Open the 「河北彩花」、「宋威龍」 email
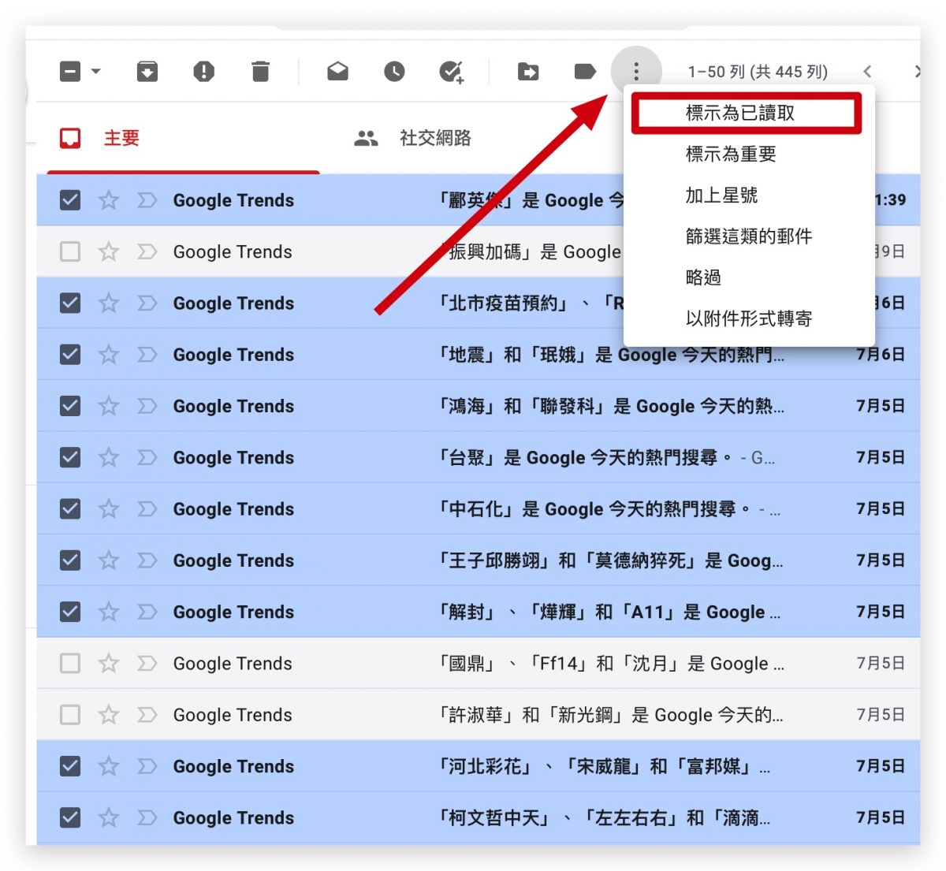Screen dimensions: 946x871 point(603,766)
